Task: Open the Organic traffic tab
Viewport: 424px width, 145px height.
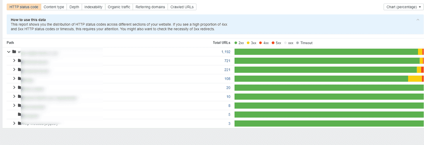Action: pos(119,7)
